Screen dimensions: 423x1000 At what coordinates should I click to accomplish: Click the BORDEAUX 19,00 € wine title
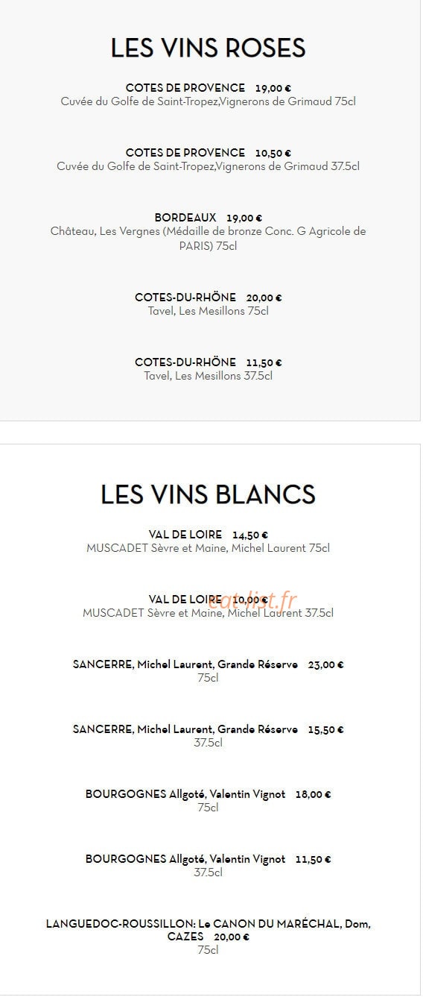(x=209, y=218)
